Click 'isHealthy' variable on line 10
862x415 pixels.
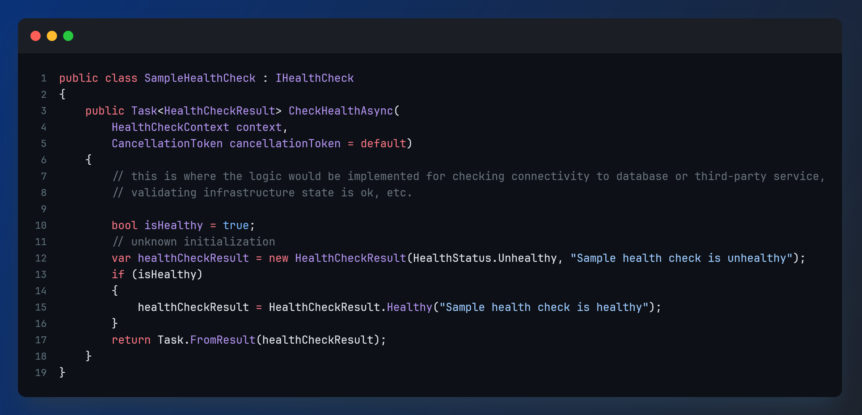(174, 226)
